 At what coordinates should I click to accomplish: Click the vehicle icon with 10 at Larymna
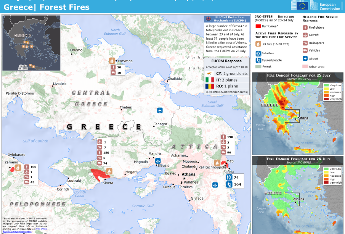point(113,73)
